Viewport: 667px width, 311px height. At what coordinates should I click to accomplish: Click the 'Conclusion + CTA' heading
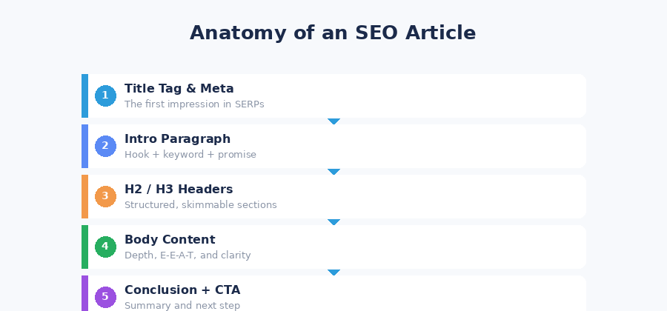[x=182, y=290]
